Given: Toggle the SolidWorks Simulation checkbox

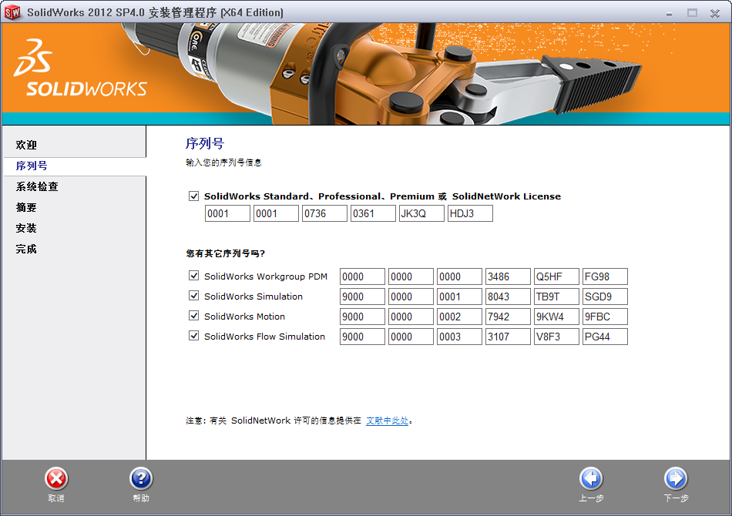Looking at the screenshot, I should click(193, 296).
